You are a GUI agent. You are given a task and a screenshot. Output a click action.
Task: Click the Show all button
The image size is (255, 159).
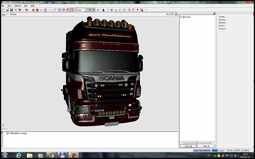188,146
